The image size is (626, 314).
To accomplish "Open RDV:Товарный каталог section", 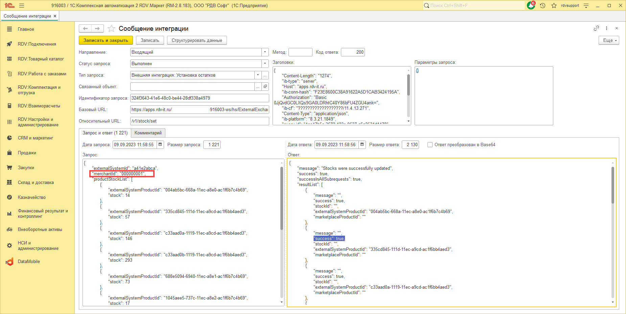I will (x=41, y=59).
